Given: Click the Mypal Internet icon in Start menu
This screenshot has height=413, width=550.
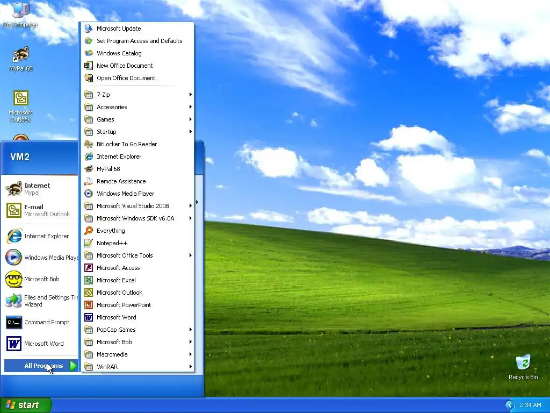Looking at the screenshot, I should [x=14, y=189].
